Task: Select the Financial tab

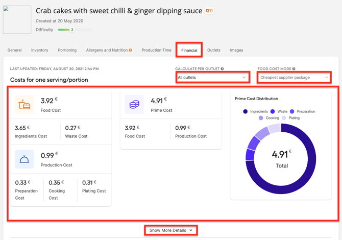Action: [x=189, y=51]
